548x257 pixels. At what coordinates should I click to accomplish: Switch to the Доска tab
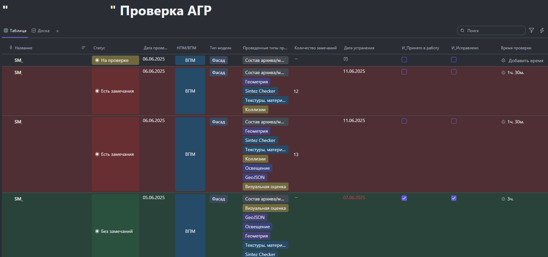coord(41,31)
